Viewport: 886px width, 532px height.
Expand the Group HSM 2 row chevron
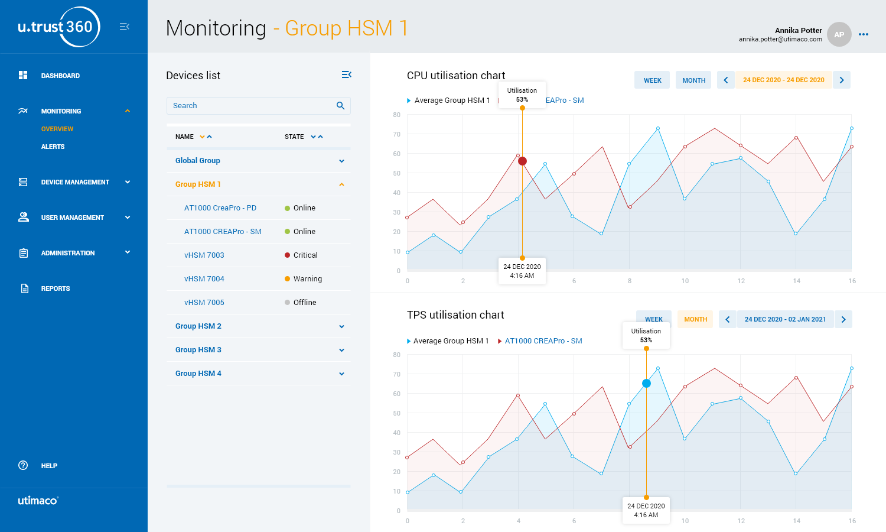(x=341, y=326)
